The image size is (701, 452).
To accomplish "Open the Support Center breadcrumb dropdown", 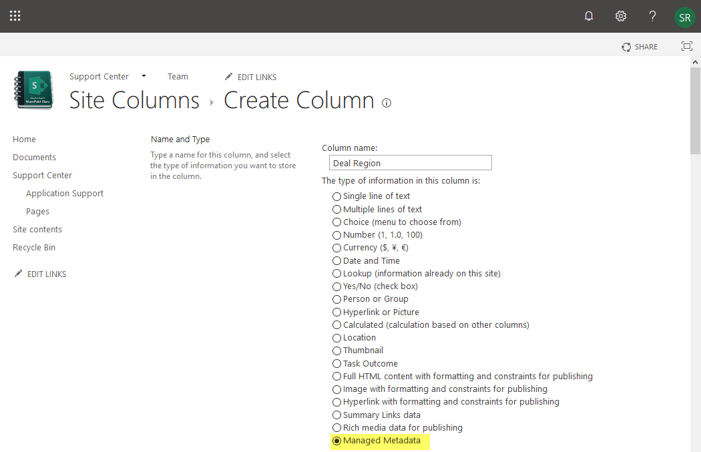I will (143, 76).
